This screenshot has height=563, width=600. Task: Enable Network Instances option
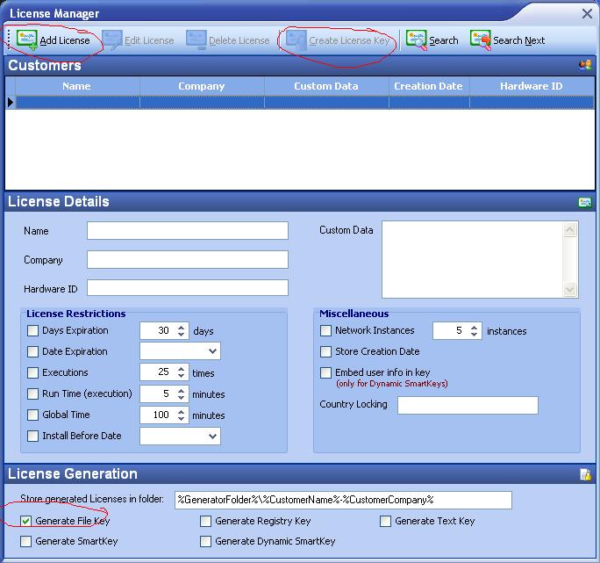[325, 331]
